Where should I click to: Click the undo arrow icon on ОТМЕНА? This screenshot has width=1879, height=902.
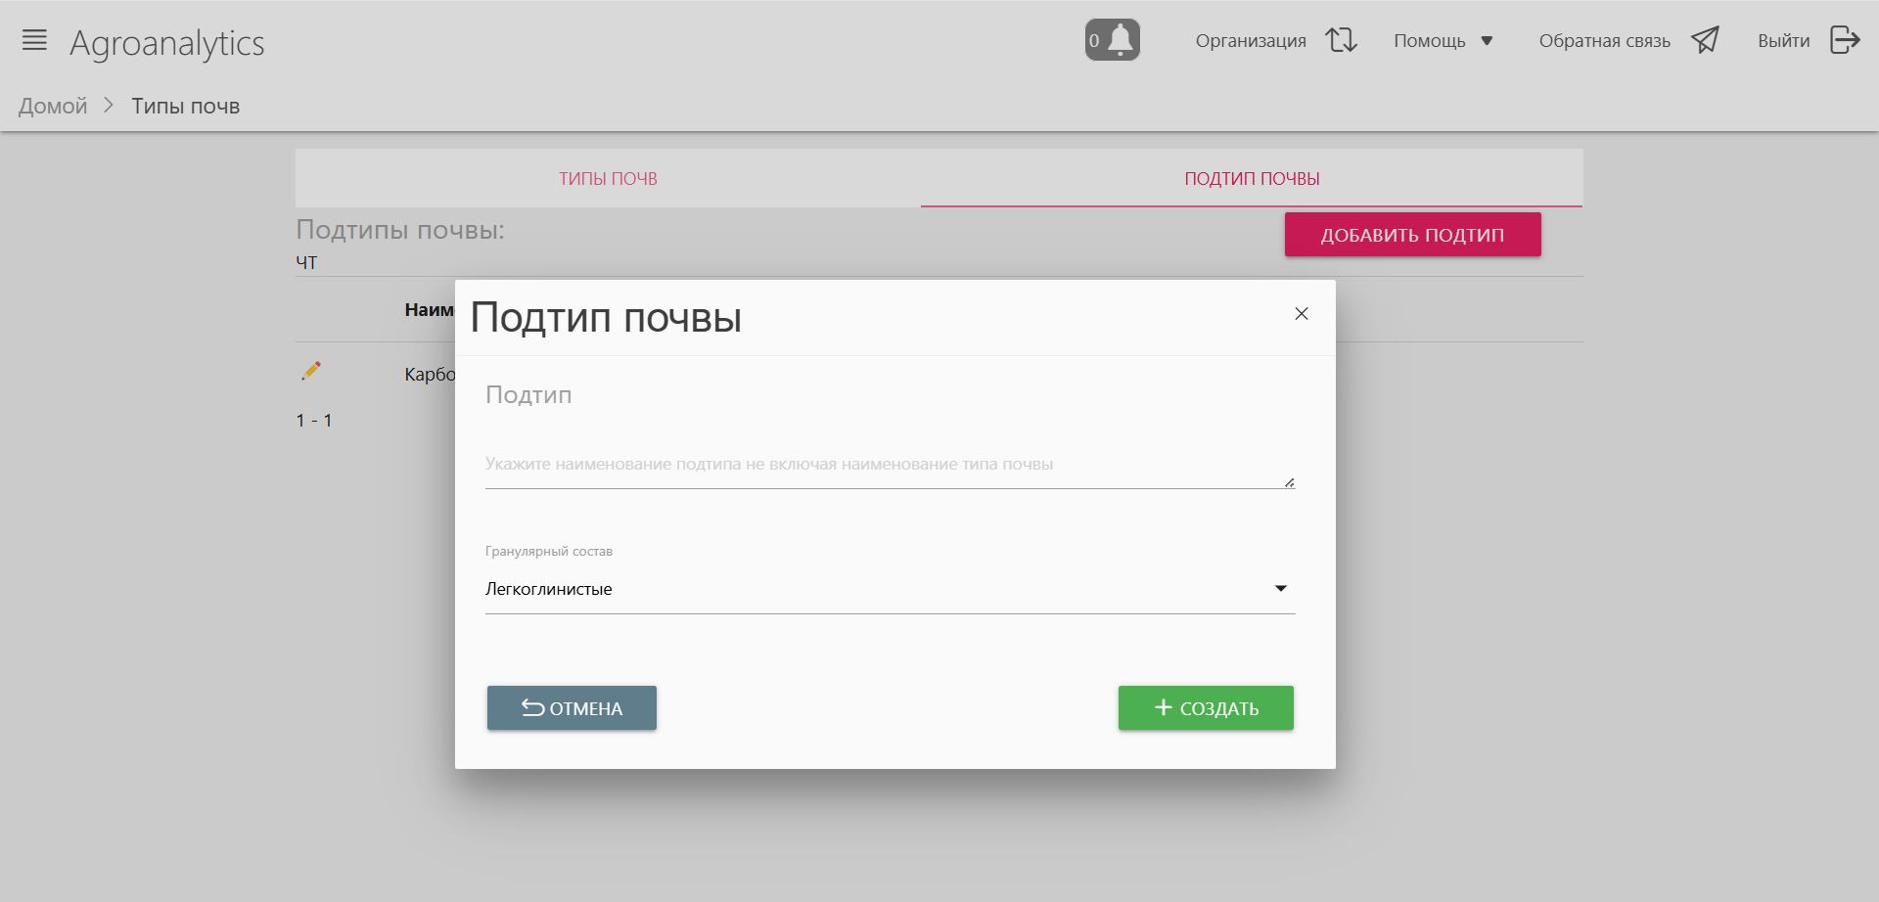click(x=532, y=708)
